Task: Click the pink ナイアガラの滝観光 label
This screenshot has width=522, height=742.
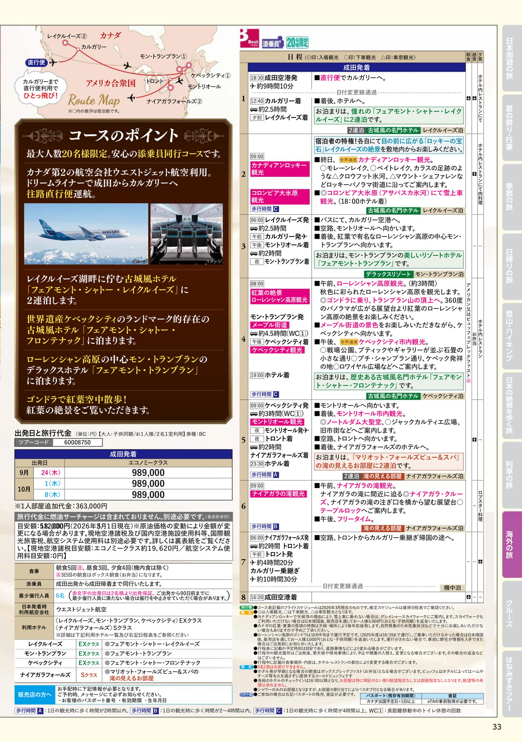Action: coord(279,494)
